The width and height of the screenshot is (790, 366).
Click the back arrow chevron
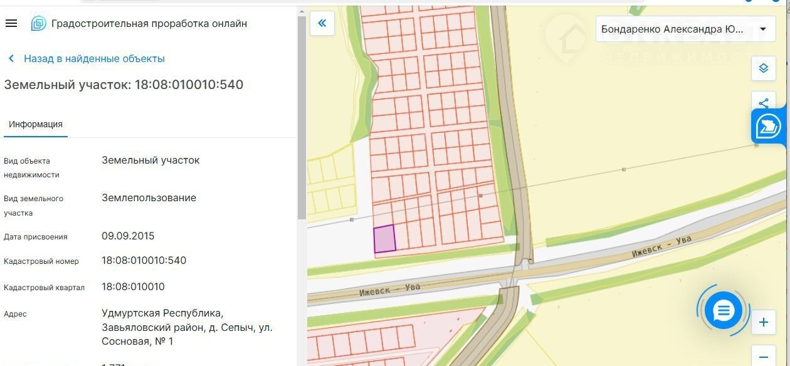tap(11, 59)
